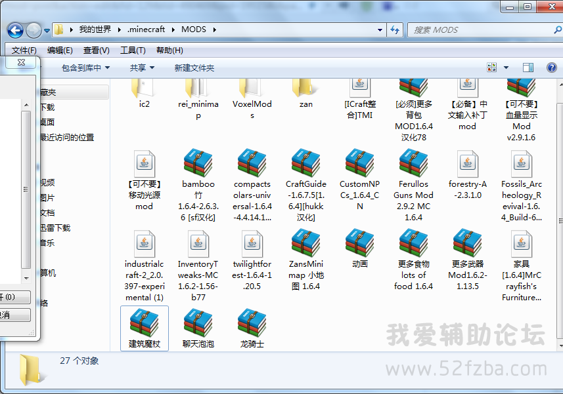Open 最近访问的位置 in navigation pane
The width and height of the screenshot is (563, 394).
(x=66, y=137)
